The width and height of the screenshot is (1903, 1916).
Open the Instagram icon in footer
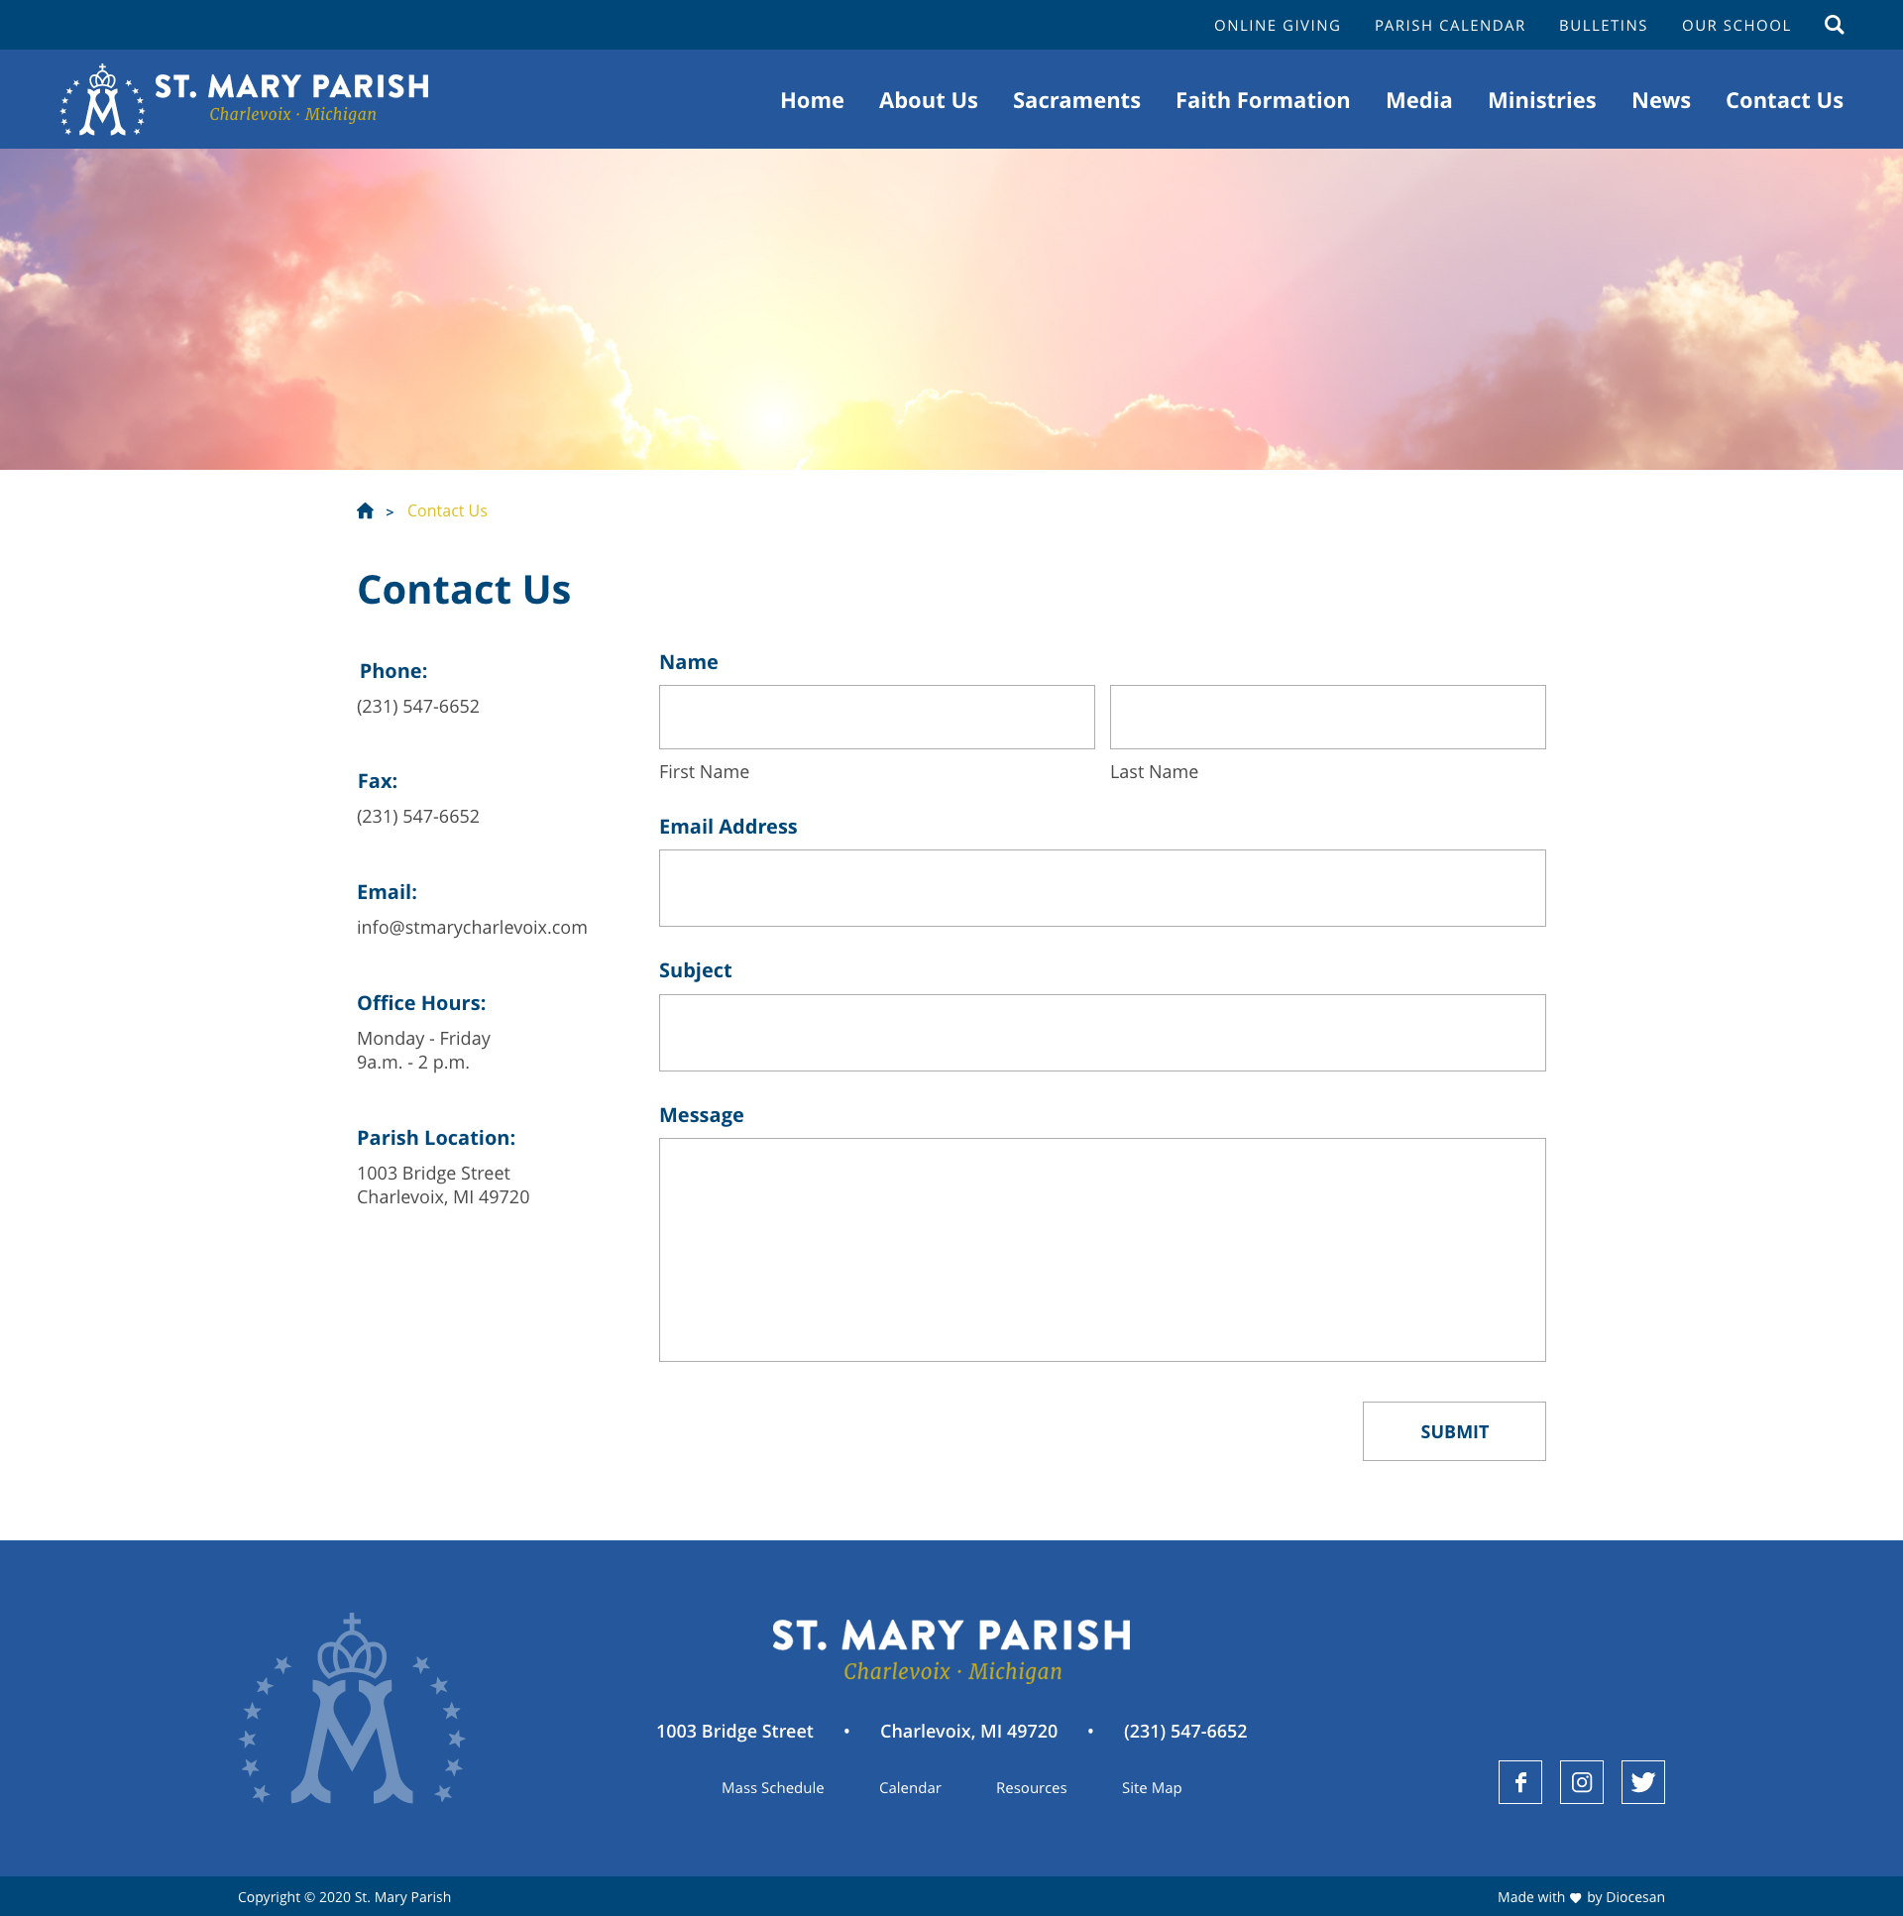tap(1581, 1782)
